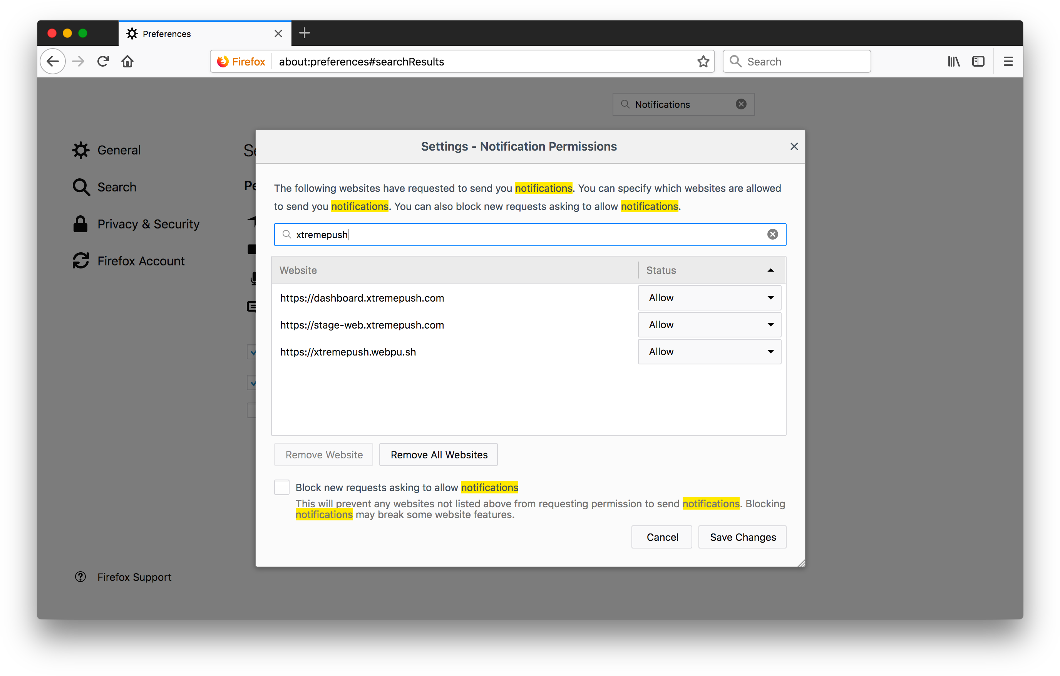Viewport: 1060px width, 676px height.
Task: Focus the website filter field with xtremepush
Action: click(x=530, y=234)
